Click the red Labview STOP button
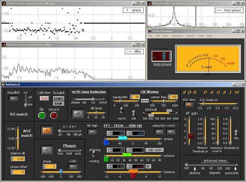The height and width of the screenshot is (182, 246). pos(44,98)
